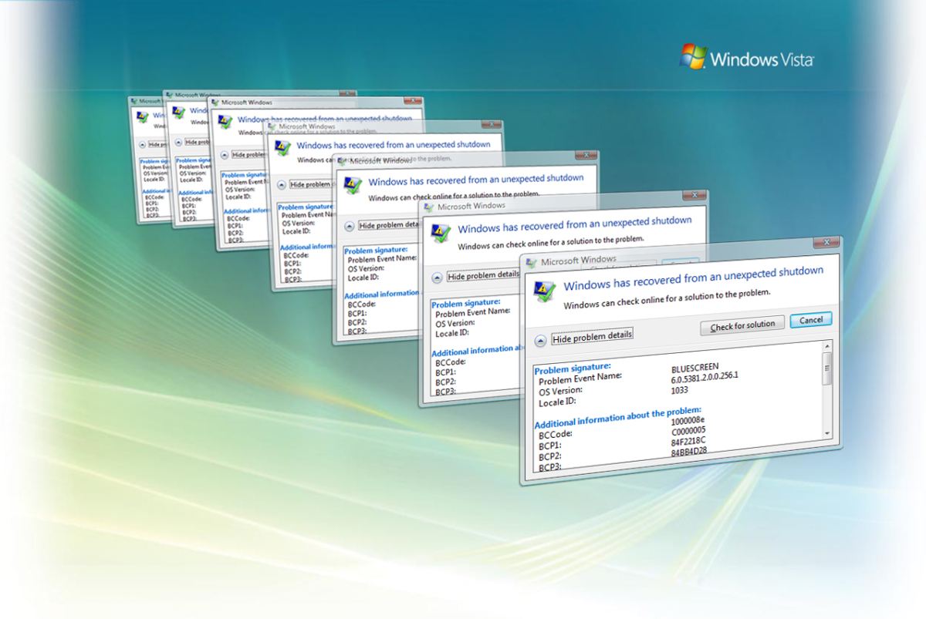Screen dimensions: 926x619
Task: Click the shield icon in the second-leftmost dialog
Action: [x=179, y=113]
